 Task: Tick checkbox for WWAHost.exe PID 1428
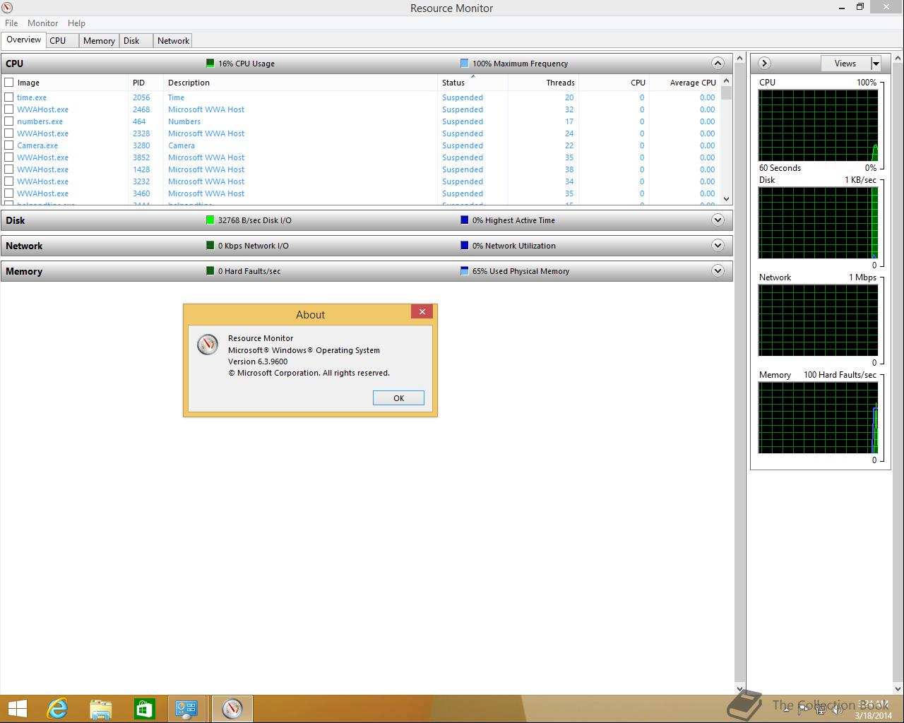9,169
